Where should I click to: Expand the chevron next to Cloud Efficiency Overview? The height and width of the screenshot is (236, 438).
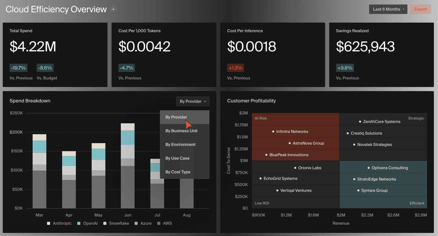click(x=113, y=9)
